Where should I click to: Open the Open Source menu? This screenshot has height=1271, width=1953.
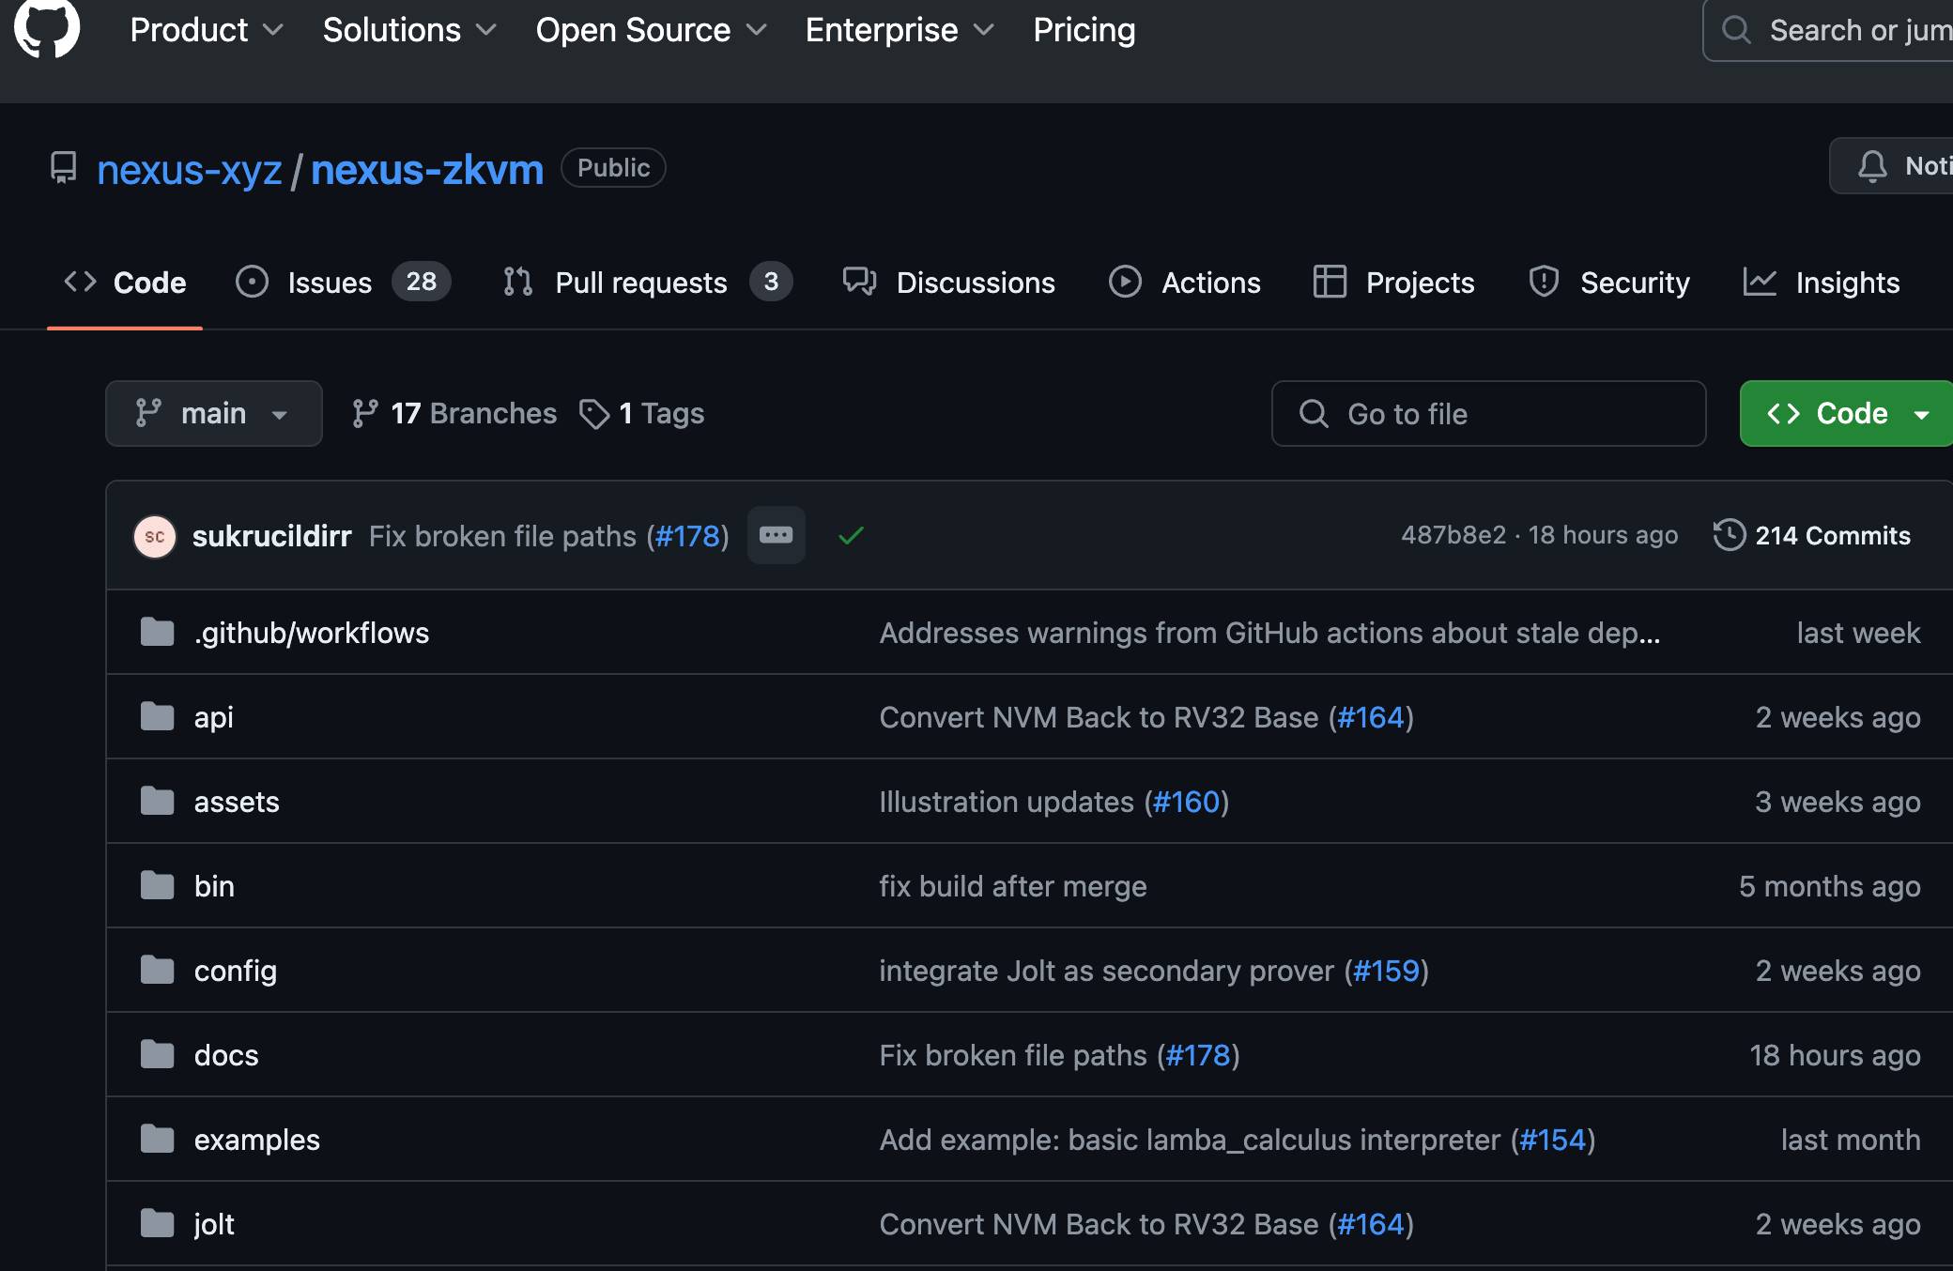(650, 30)
